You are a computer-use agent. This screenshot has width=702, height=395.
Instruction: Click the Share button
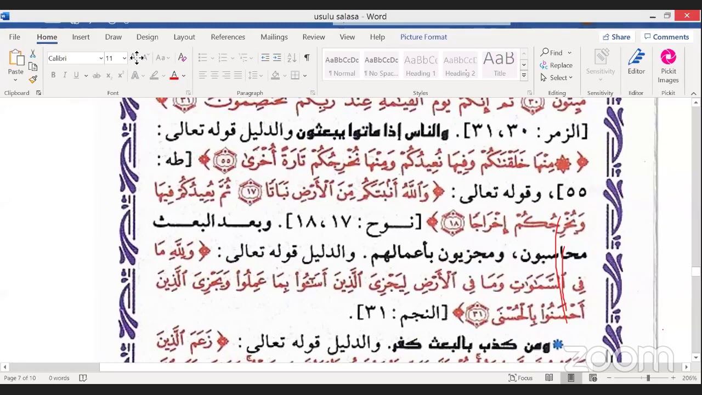(616, 37)
